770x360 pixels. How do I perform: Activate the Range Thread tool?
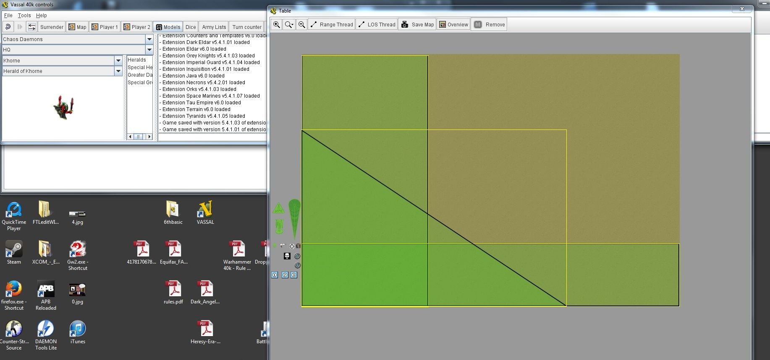tap(332, 24)
